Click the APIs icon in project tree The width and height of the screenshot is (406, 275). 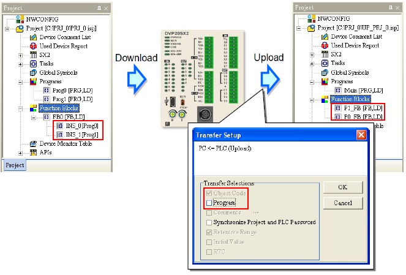pyautogui.click(x=32, y=153)
